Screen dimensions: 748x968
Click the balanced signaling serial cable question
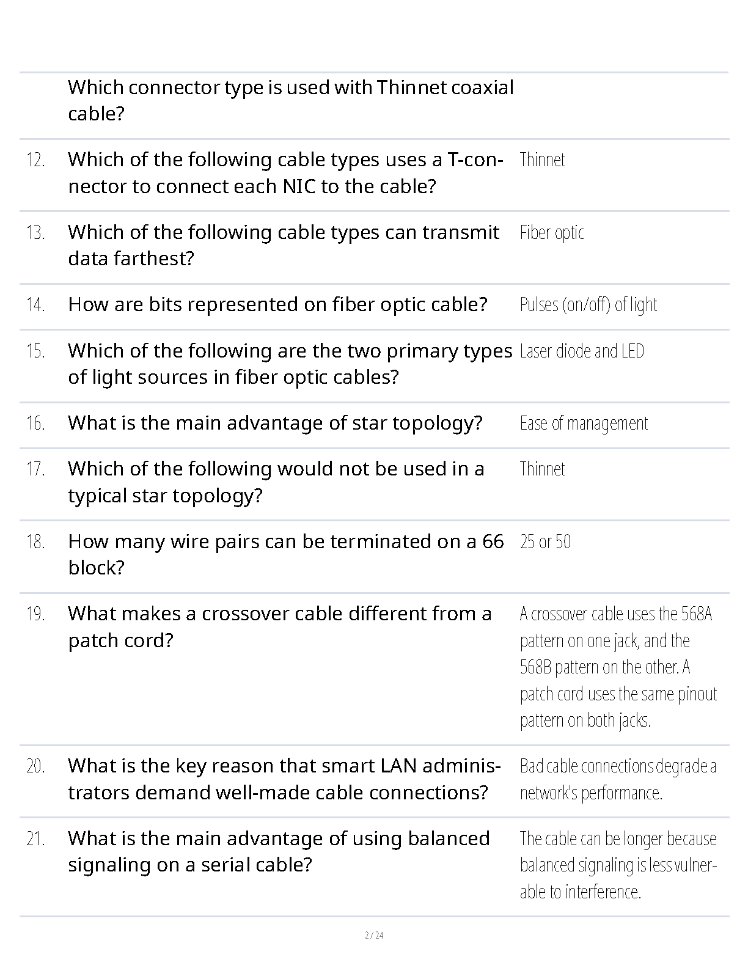point(279,851)
